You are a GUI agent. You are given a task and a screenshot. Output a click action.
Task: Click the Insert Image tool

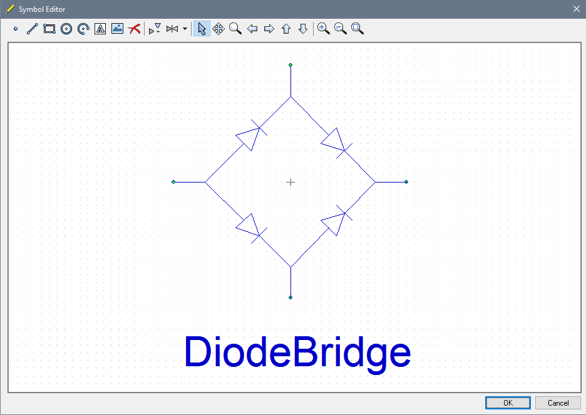117,29
